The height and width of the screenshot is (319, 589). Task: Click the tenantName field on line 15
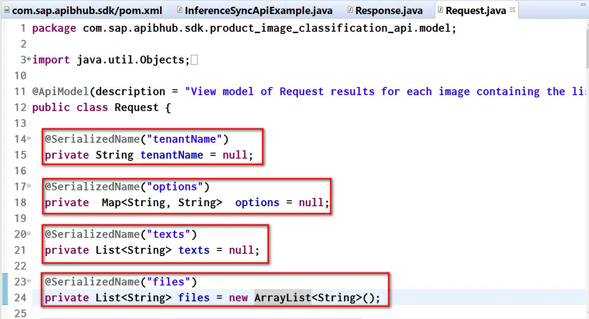172,155
